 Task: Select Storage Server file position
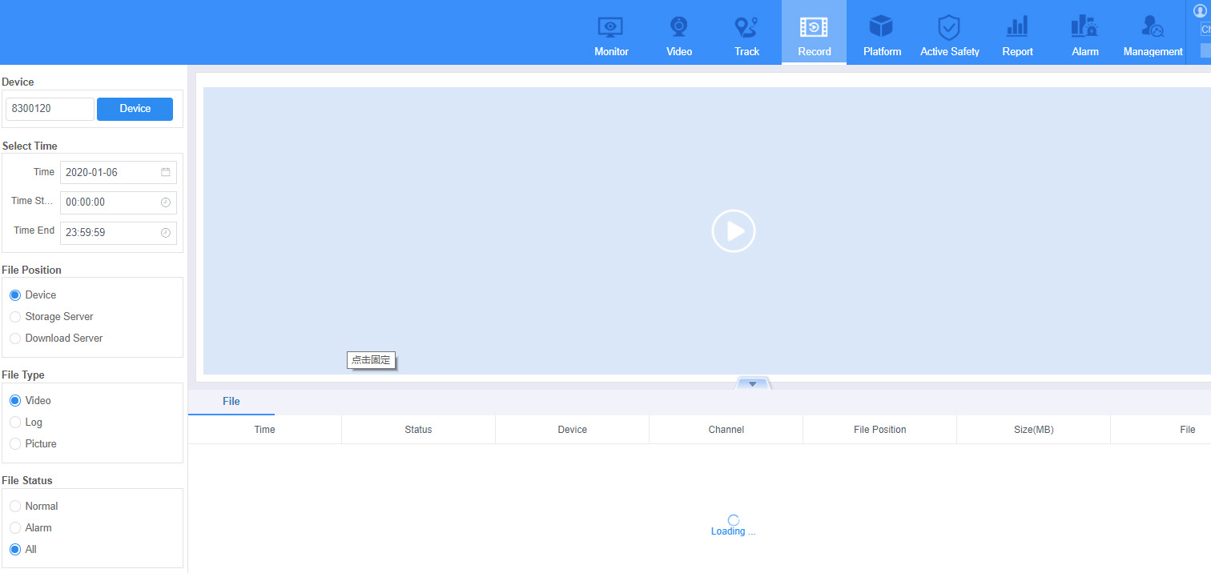[15, 317]
